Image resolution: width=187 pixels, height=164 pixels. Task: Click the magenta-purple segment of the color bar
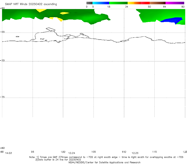pos(175,3)
